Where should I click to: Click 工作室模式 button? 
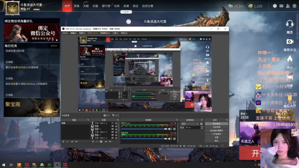217,134
